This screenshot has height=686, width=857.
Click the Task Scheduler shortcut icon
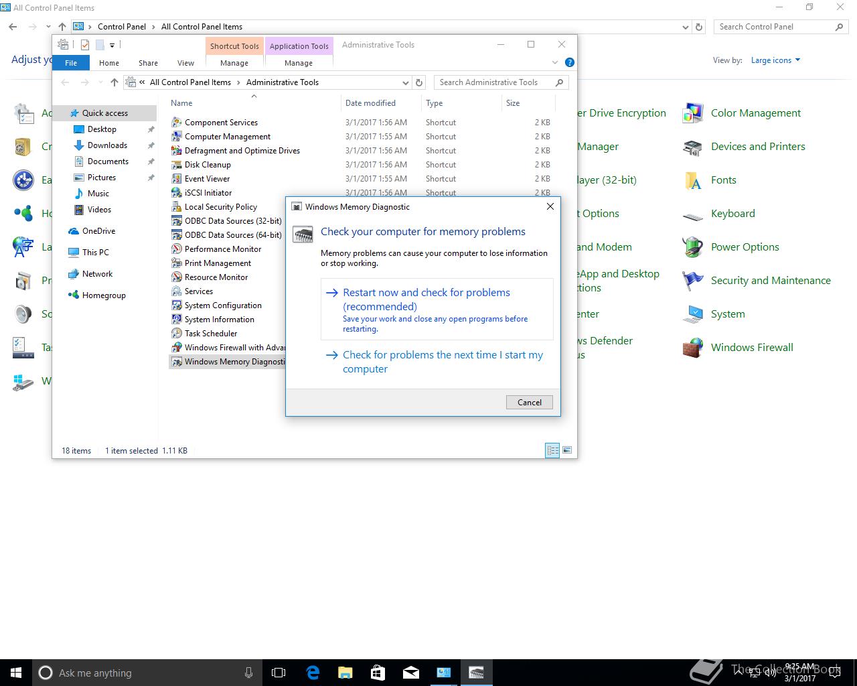click(177, 334)
